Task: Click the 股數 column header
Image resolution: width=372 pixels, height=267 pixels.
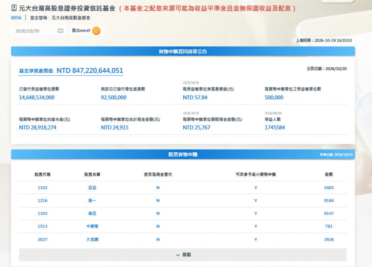Action: 329,175
